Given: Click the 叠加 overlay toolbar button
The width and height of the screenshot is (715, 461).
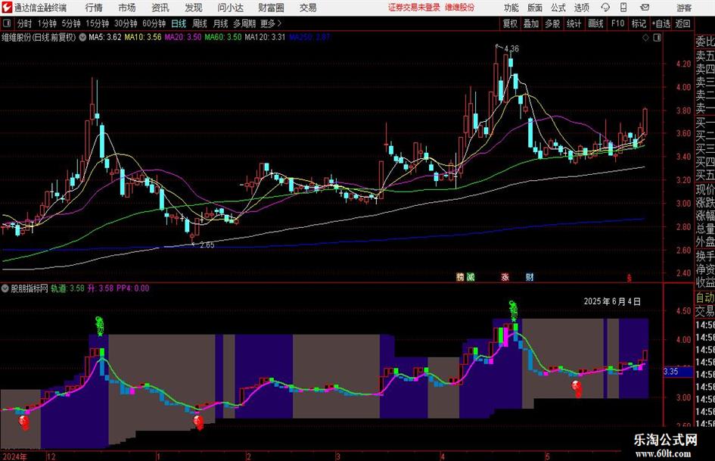Looking at the screenshot, I should tap(531, 23).
